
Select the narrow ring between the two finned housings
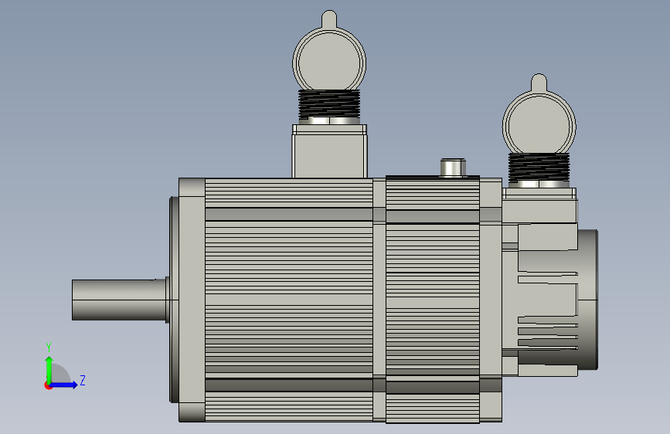379,300
